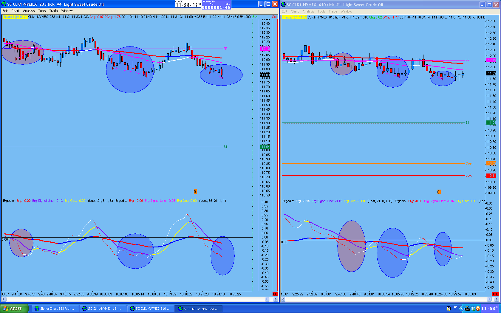Click the Sell label in the 233 tick chart
The image size is (501, 313).
point(275,17)
